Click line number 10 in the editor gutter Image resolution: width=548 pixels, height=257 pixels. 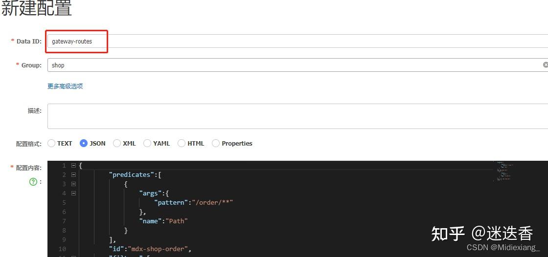pos(64,249)
